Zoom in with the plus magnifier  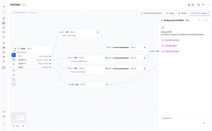(x=23, y=126)
